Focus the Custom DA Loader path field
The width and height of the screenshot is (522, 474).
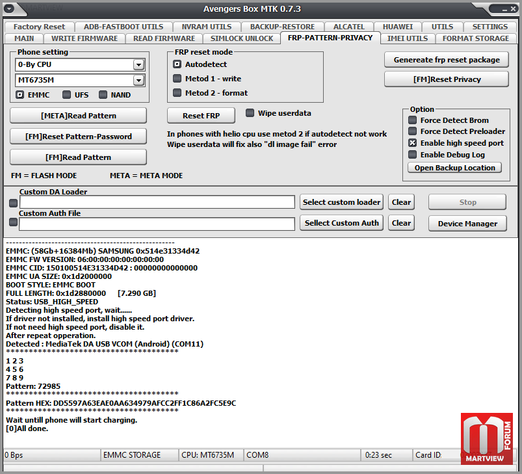click(157, 202)
